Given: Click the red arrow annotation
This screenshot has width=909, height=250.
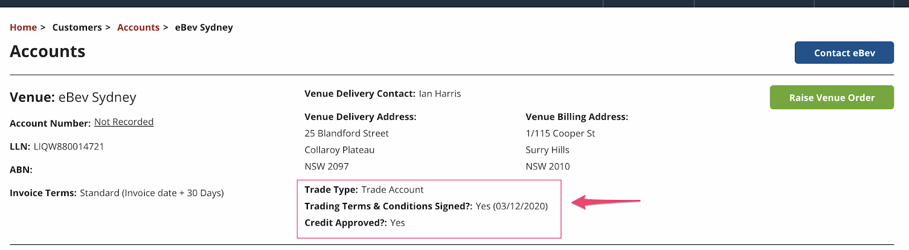Looking at the screenshot, I should coord(606,202).
